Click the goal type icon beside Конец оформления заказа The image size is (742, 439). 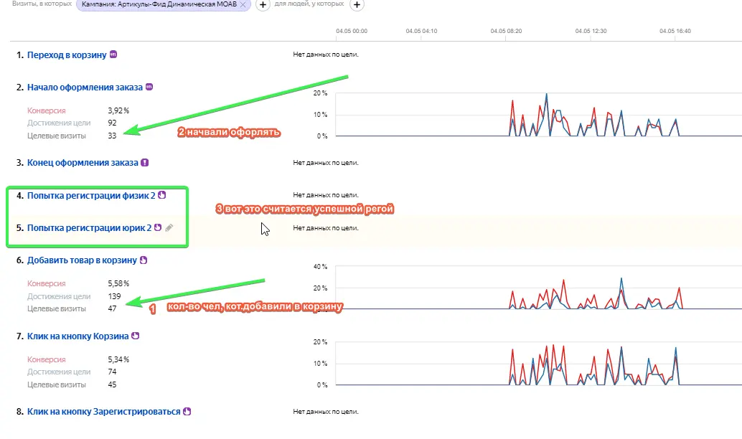tap(144, 162)
